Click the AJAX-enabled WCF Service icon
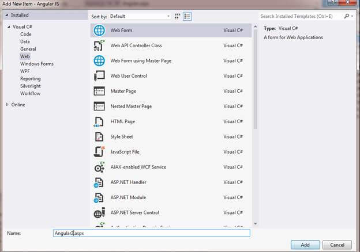The image size is (360, 252). pyautogui.click(x=99, y=167)
